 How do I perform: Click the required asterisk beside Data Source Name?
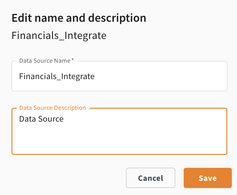tap(72, 60)
